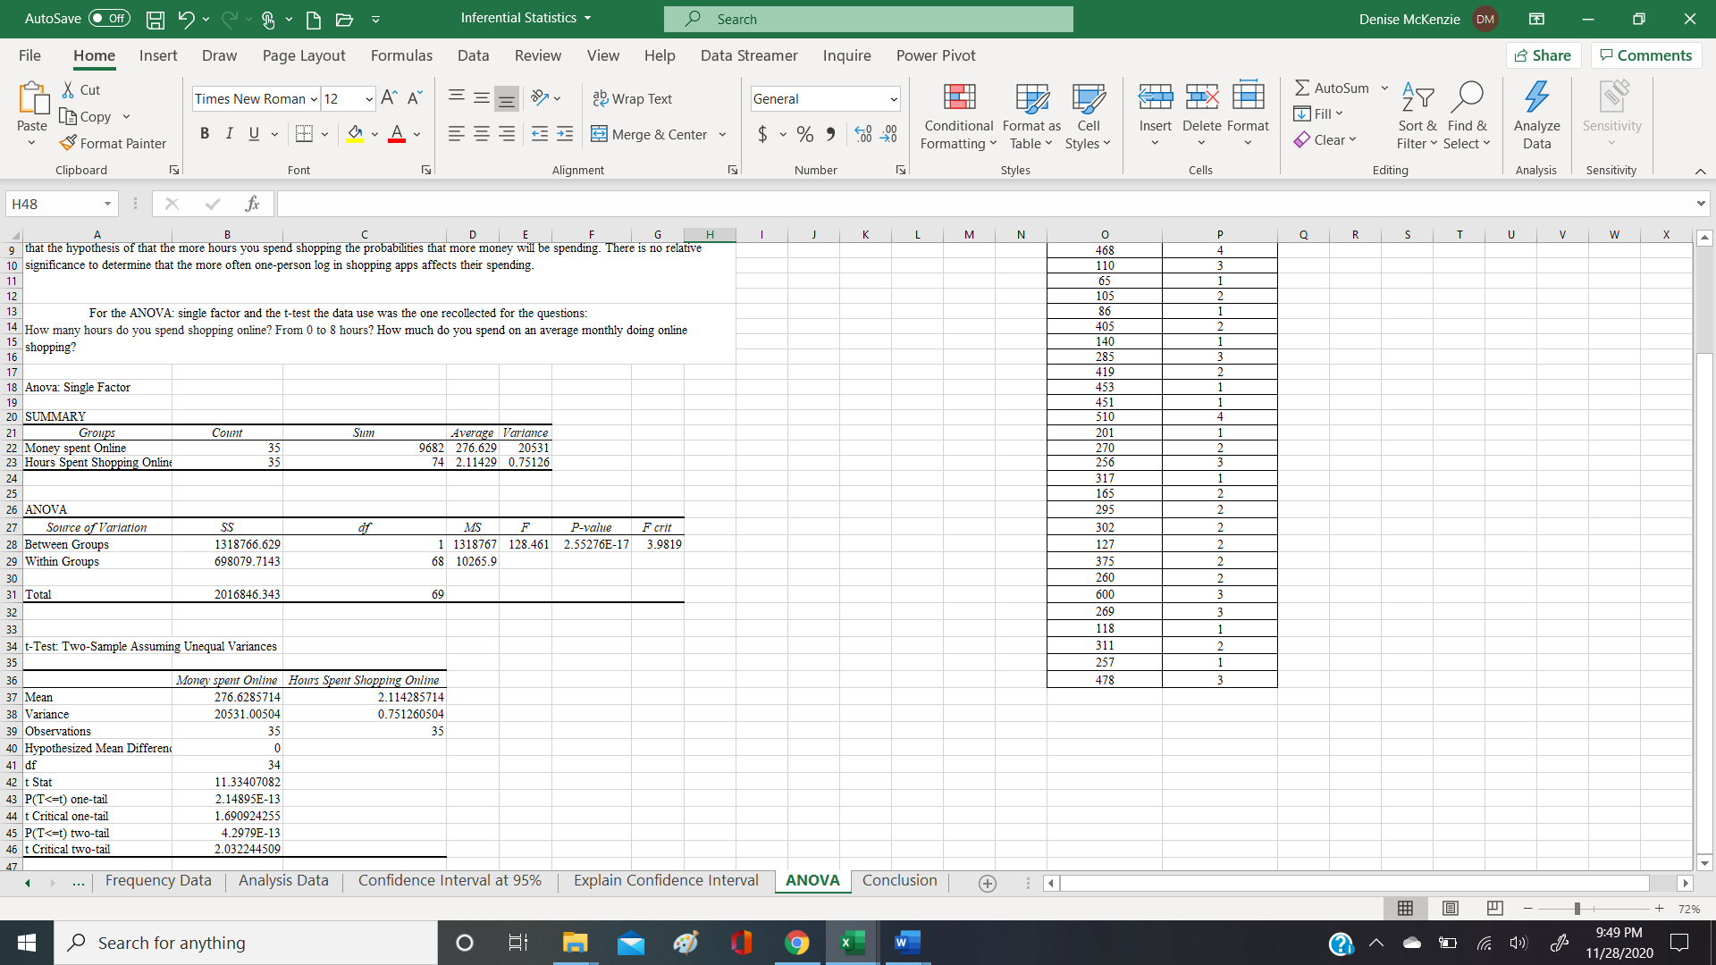Open the number format General dropdown
The height and width of the screenshot is (965, 1716).
893,98
